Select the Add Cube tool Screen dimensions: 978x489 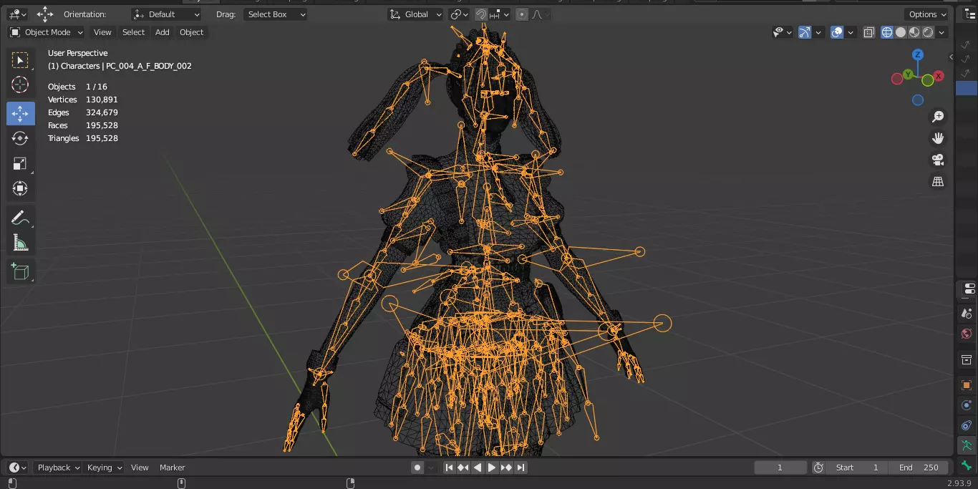pyautogui.click(x=20, y=272)
